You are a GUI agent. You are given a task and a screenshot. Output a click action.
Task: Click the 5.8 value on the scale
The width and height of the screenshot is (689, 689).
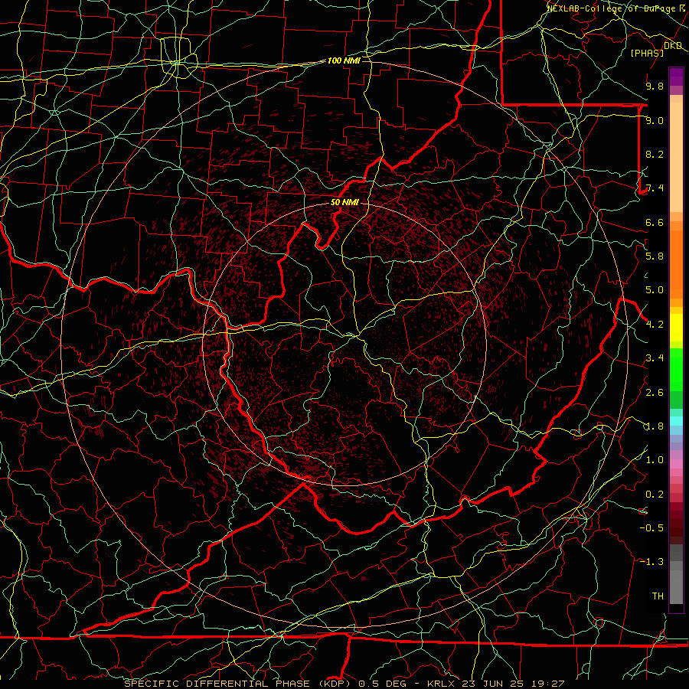tap(655, 256)
